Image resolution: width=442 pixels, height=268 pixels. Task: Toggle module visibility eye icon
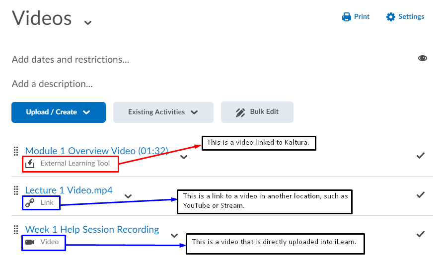[423, 58]
